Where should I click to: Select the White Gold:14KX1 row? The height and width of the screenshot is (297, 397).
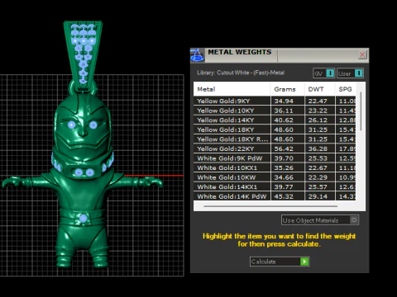275,187
